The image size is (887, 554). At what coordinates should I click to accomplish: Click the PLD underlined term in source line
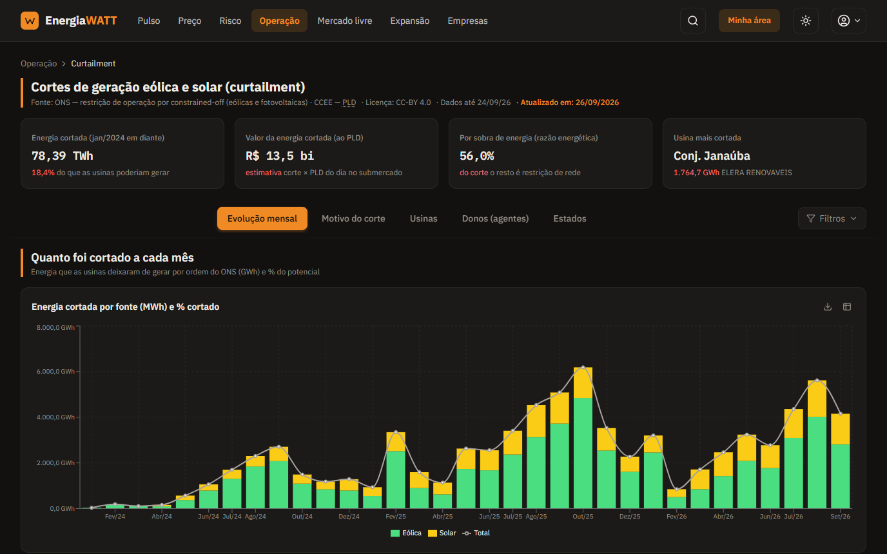[x=349, y=102]
